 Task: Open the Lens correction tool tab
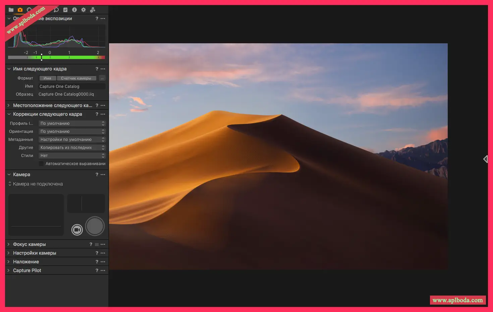29,10
